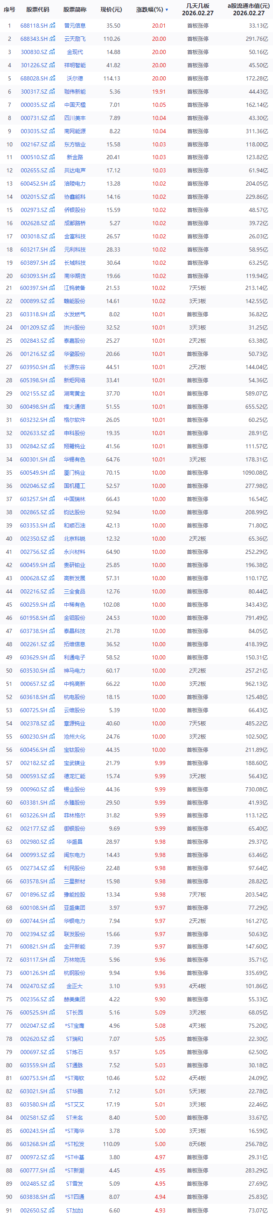
Task: Open stock code link 688343.SH
Action: pyautogui.click(x=34, y=39)
